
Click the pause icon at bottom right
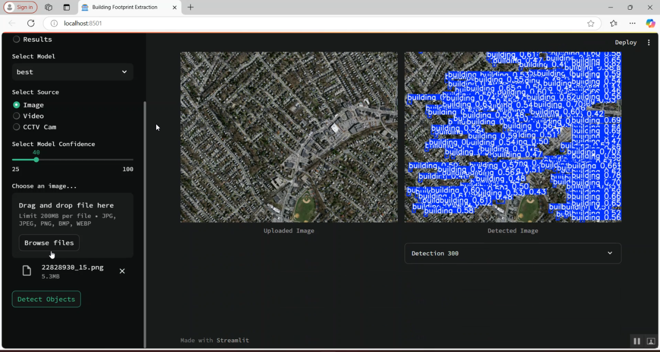pyautogui.click(x=636, y=341)
